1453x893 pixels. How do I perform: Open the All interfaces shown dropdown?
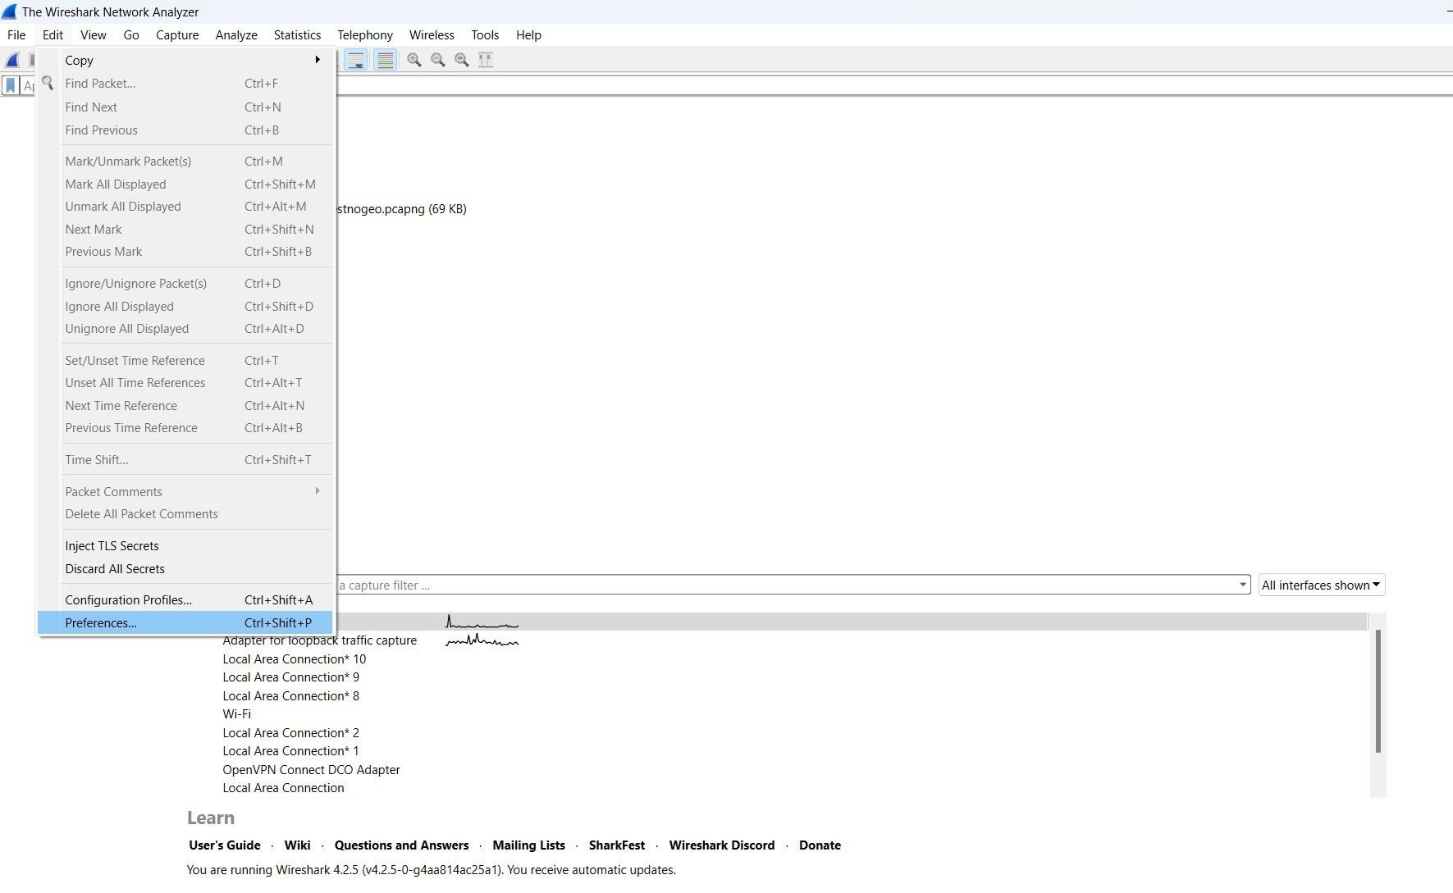pyautogui.click(x=1320, y=585)
